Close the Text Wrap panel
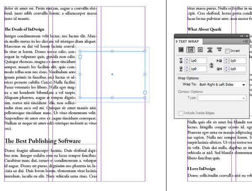The height and width of the screenshot is (191, 252). tap(247, 36)
